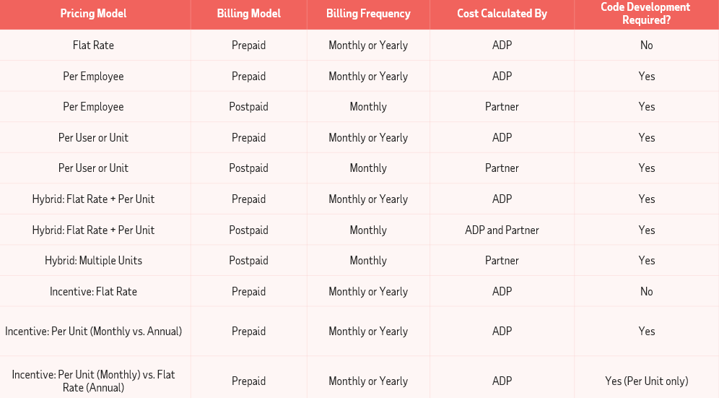Click Postpaid in the Hybrid: Multiple Units row
This screenshot has height=398, width=719.
click(248, 261)
